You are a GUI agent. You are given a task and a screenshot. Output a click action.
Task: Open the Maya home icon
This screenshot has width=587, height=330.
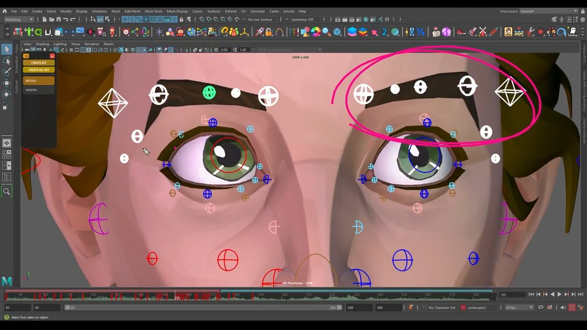(x=5, y=11)
